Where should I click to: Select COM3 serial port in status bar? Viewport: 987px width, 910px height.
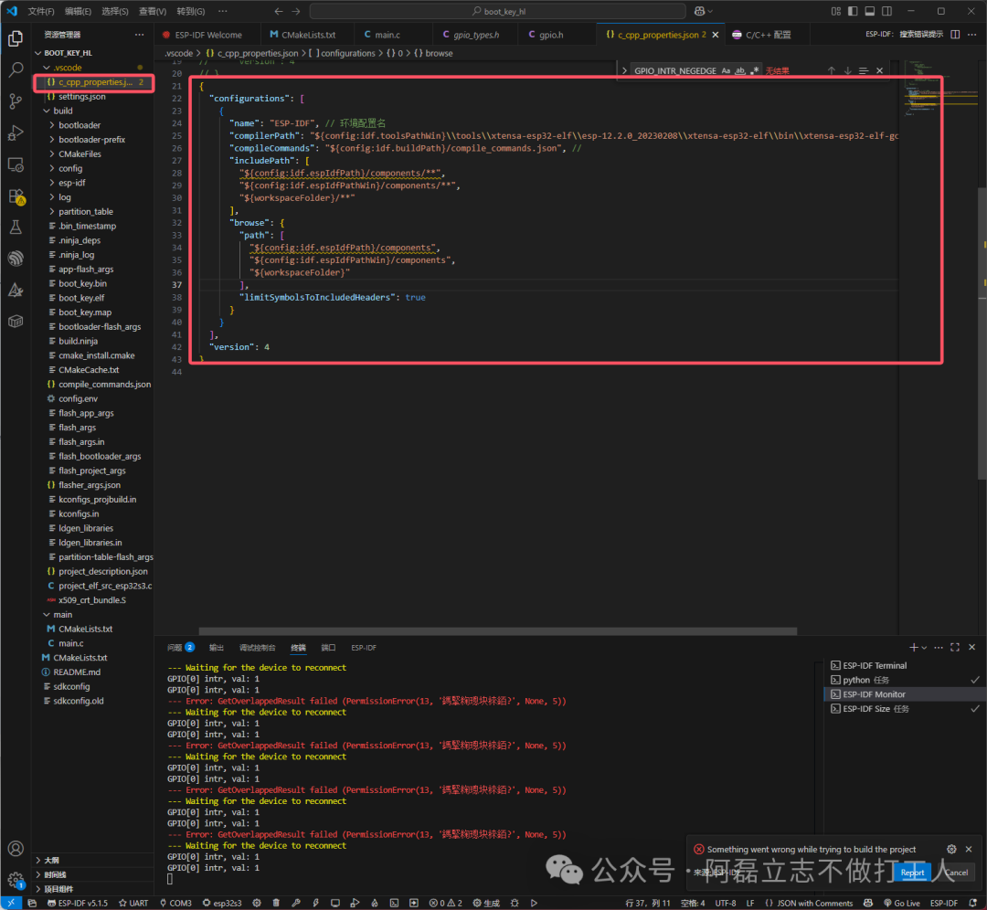(175, 903)
